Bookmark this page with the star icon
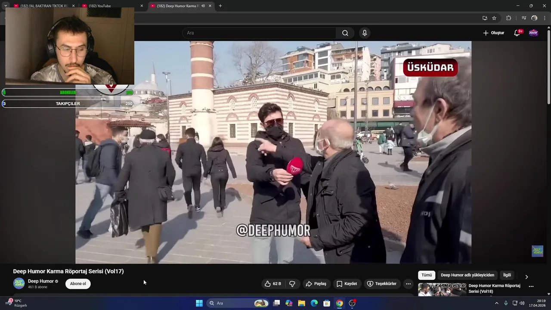 pos(494,18)
